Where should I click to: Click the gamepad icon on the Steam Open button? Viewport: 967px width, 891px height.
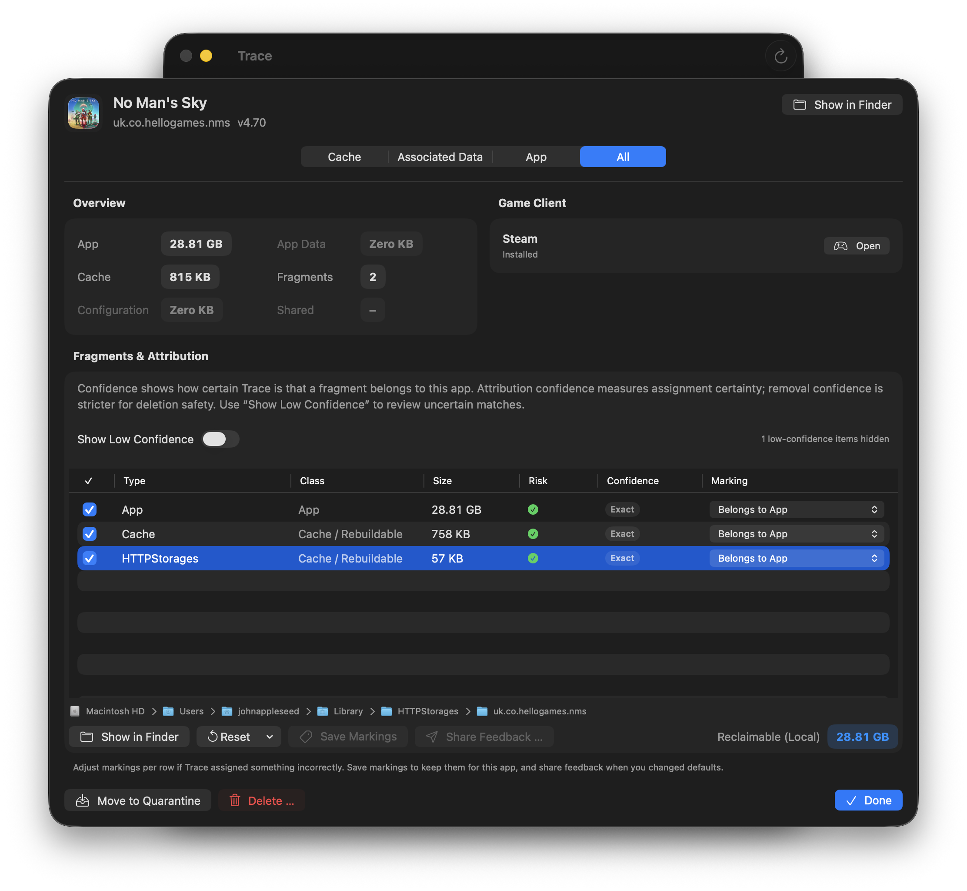click(840, 246)
